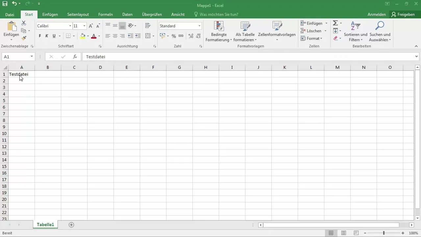Screen dimensions: 421x237
Task: Click the text orientation icon
Action: [131, 25]
